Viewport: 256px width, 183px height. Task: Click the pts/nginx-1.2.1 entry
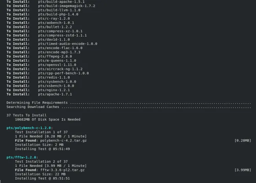click(54, 90)
